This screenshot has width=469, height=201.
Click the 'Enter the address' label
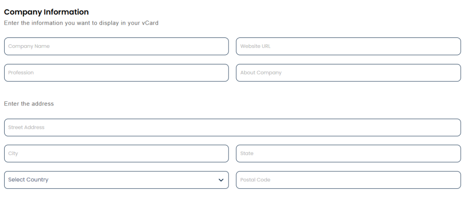[29, 104]
